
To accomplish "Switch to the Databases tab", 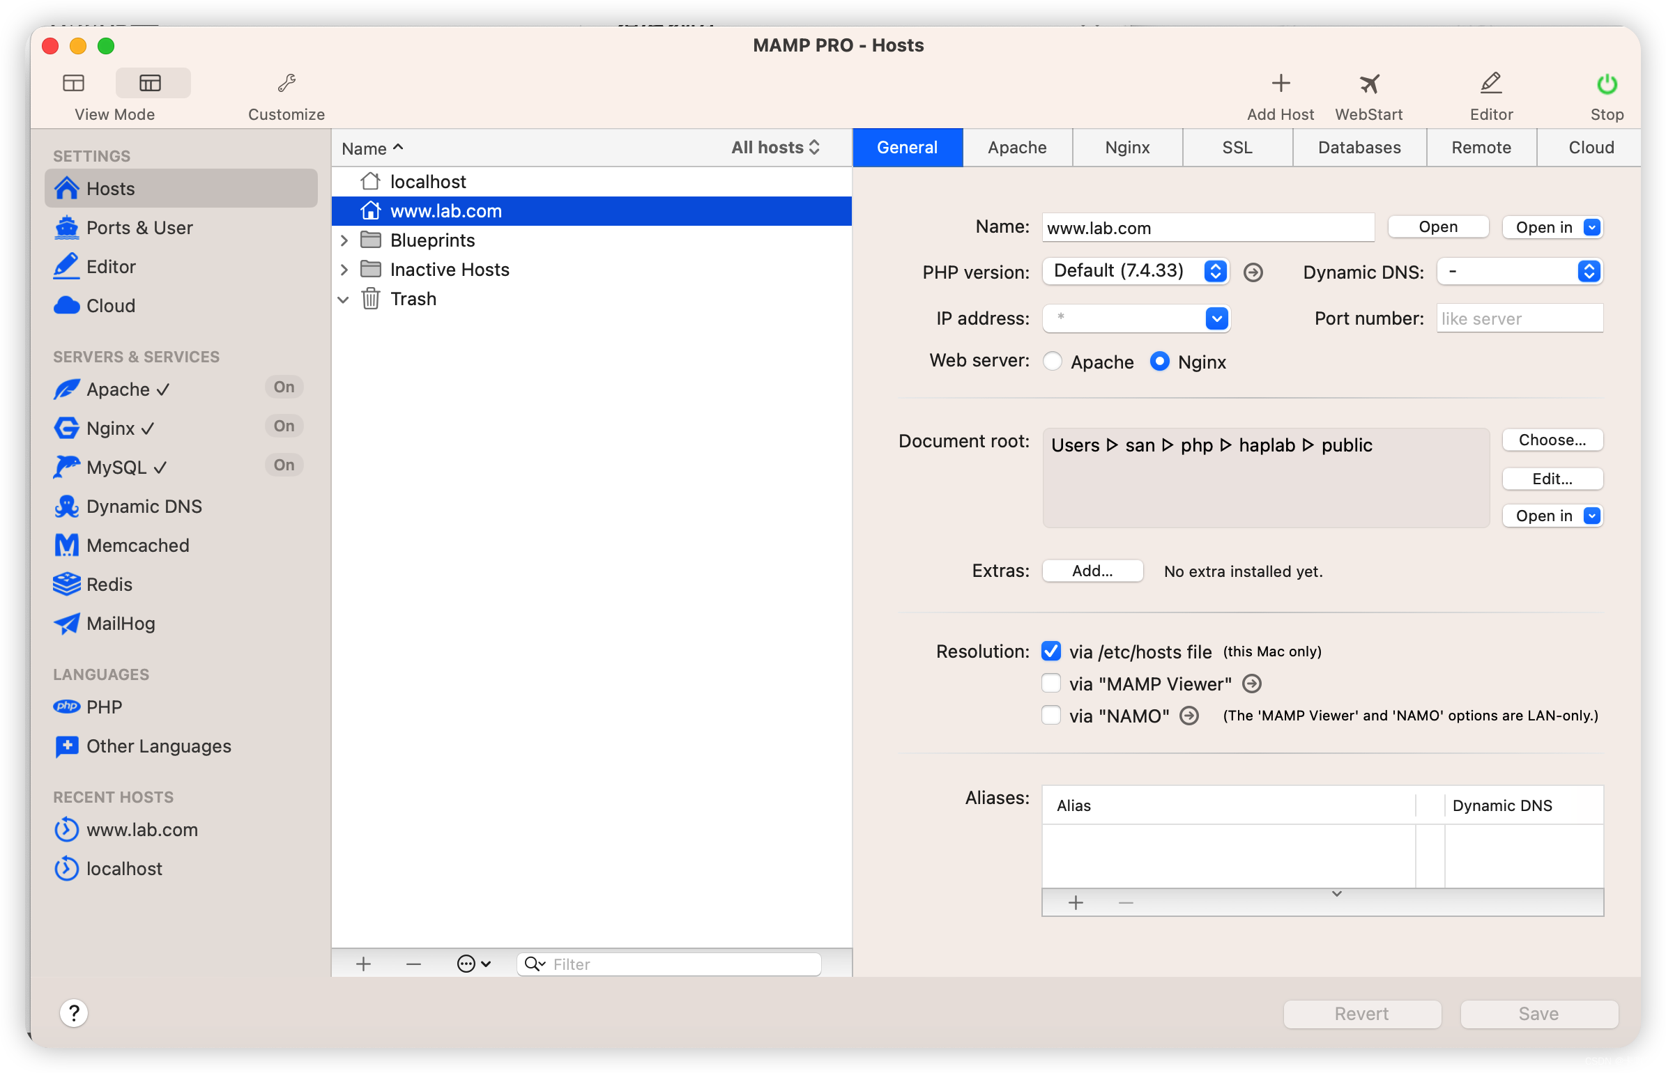I will click(x=1359, y=147).
